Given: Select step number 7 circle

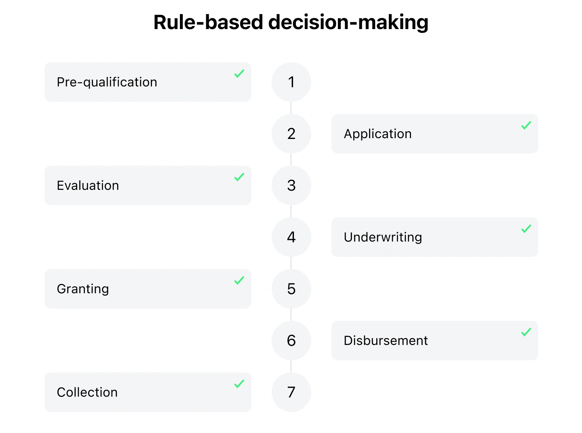Looking at the screenshot, I should pyautogui.click(x=291, y=392).
